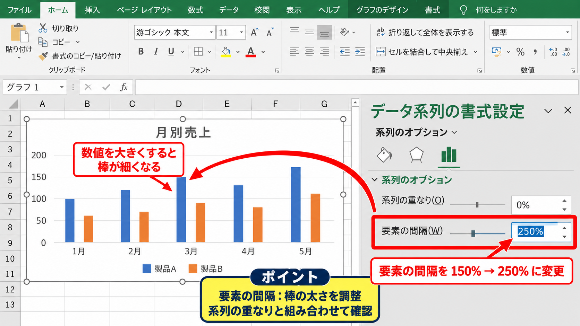The width and height of the screenshot is (580, 326).
Task: Click the Cut (切り取り) scissors icon
Action: pos(43,28)
